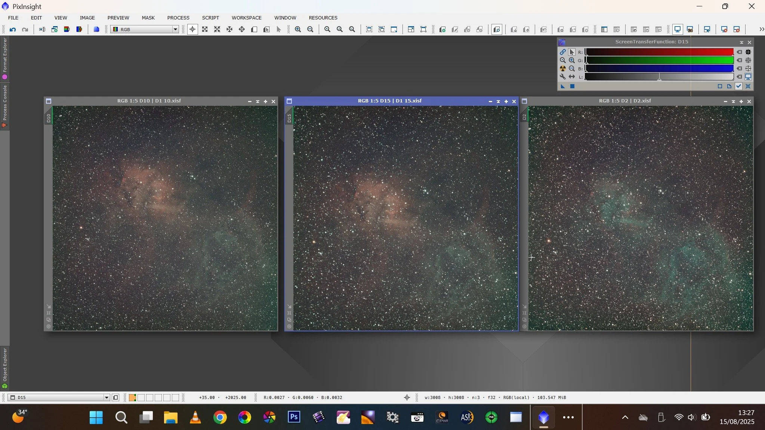Reset the red channel in STF

click(739, 52)
